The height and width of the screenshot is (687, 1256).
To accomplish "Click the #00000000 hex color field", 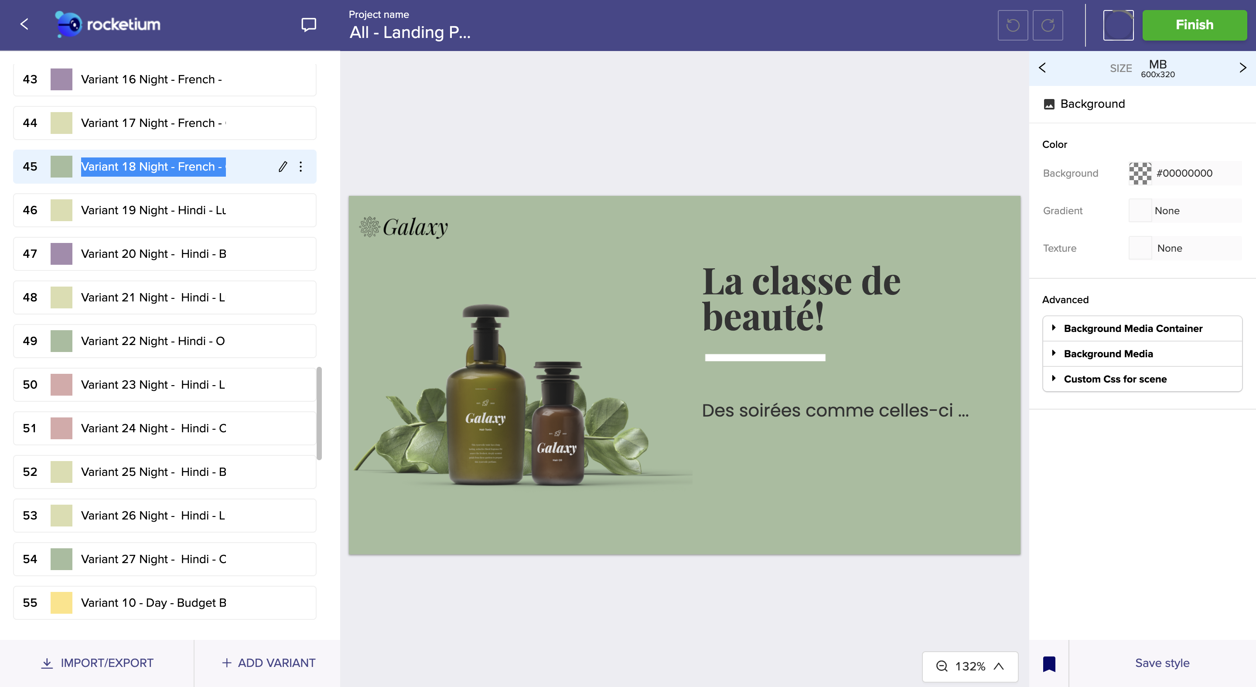I will pyautogui.click(x=1198, y=173).
